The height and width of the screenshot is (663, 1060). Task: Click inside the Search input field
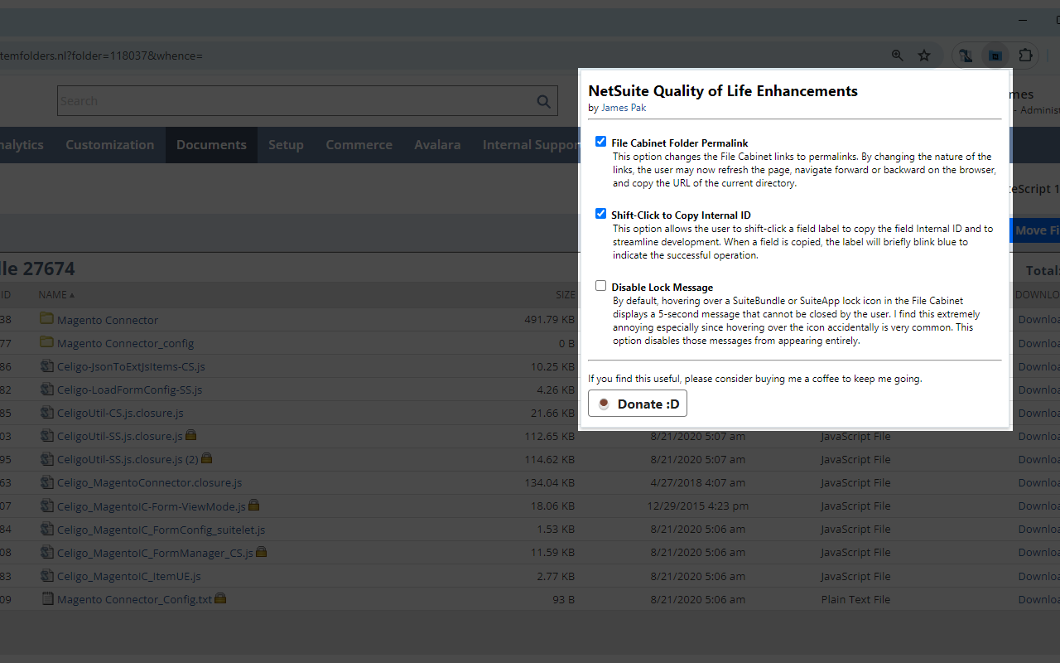248,100
